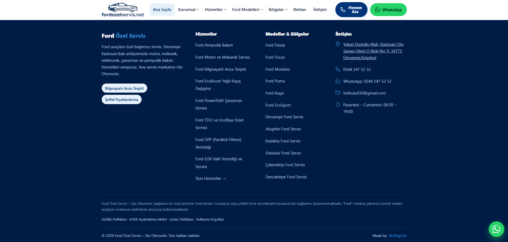Click the Şeffaf Fiyatlandırma pill

122,100
